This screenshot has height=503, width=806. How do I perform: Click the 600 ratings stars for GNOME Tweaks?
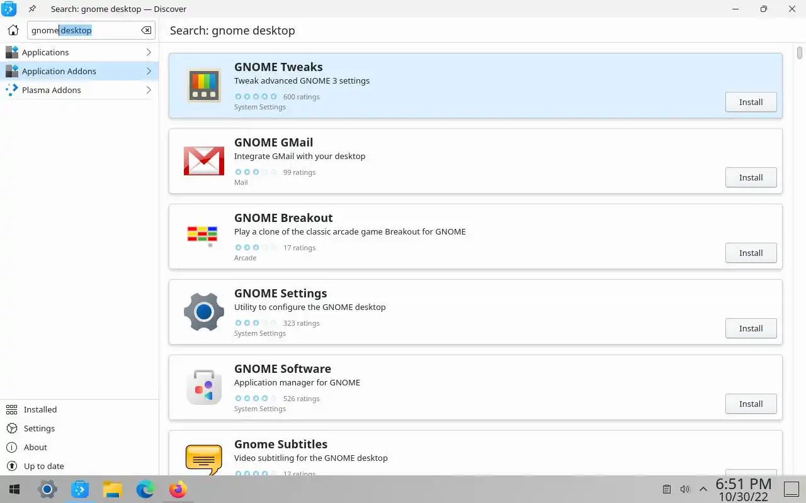click(256, 97)
